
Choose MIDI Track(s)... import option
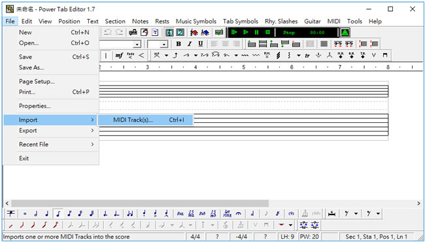click(x=146, y=120)
